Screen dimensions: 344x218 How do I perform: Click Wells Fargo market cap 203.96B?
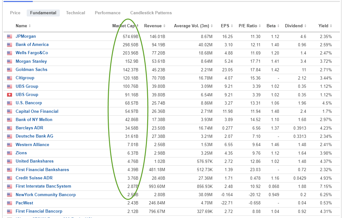[x=131, y=53]
